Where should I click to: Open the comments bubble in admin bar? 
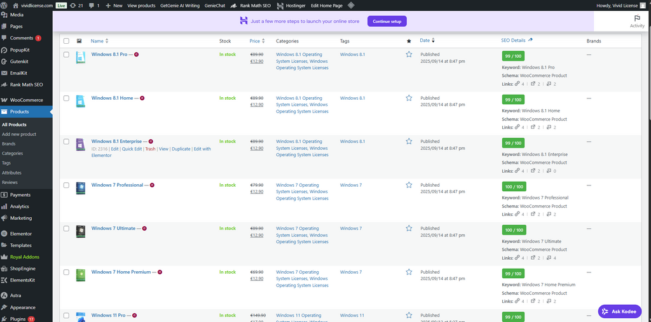(x=94, y=6)
